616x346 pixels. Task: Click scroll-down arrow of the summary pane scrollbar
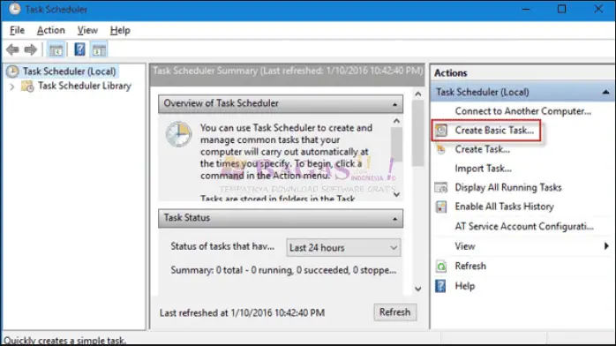pyautogui.click(x=418, y=289)
